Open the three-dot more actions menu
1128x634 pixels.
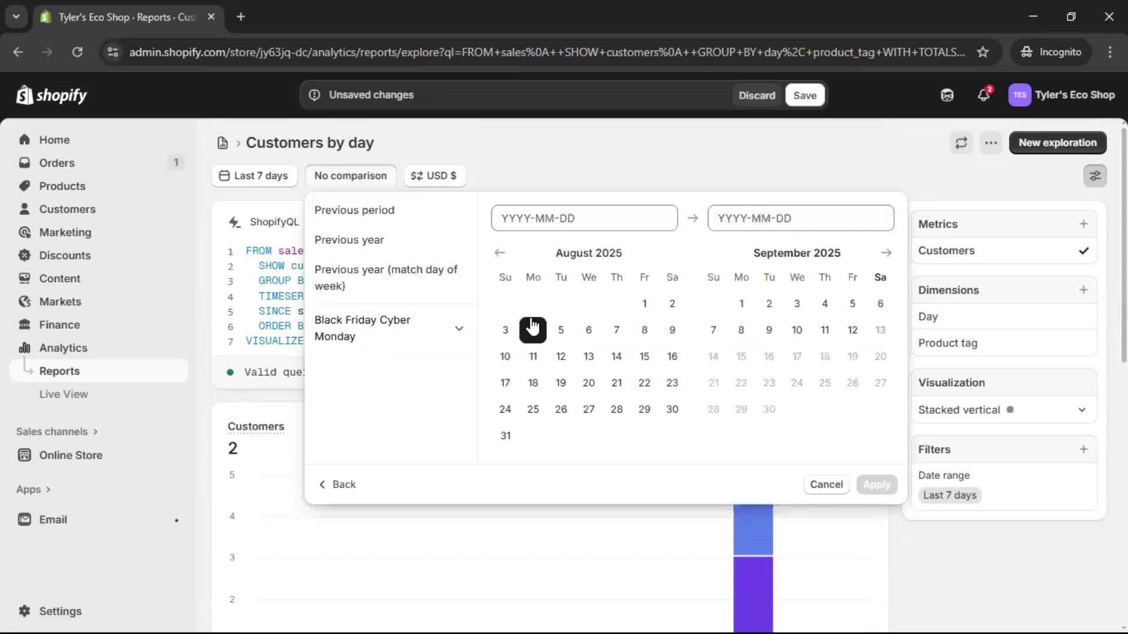coord(991,143)
